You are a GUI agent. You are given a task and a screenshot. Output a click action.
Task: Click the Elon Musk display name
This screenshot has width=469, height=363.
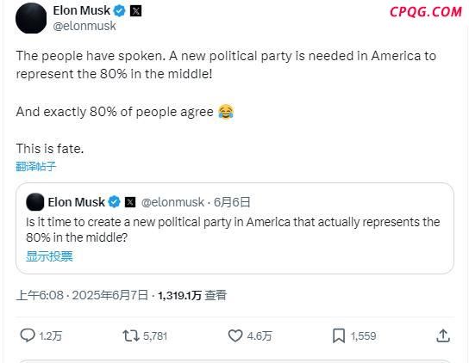[82, 10]
